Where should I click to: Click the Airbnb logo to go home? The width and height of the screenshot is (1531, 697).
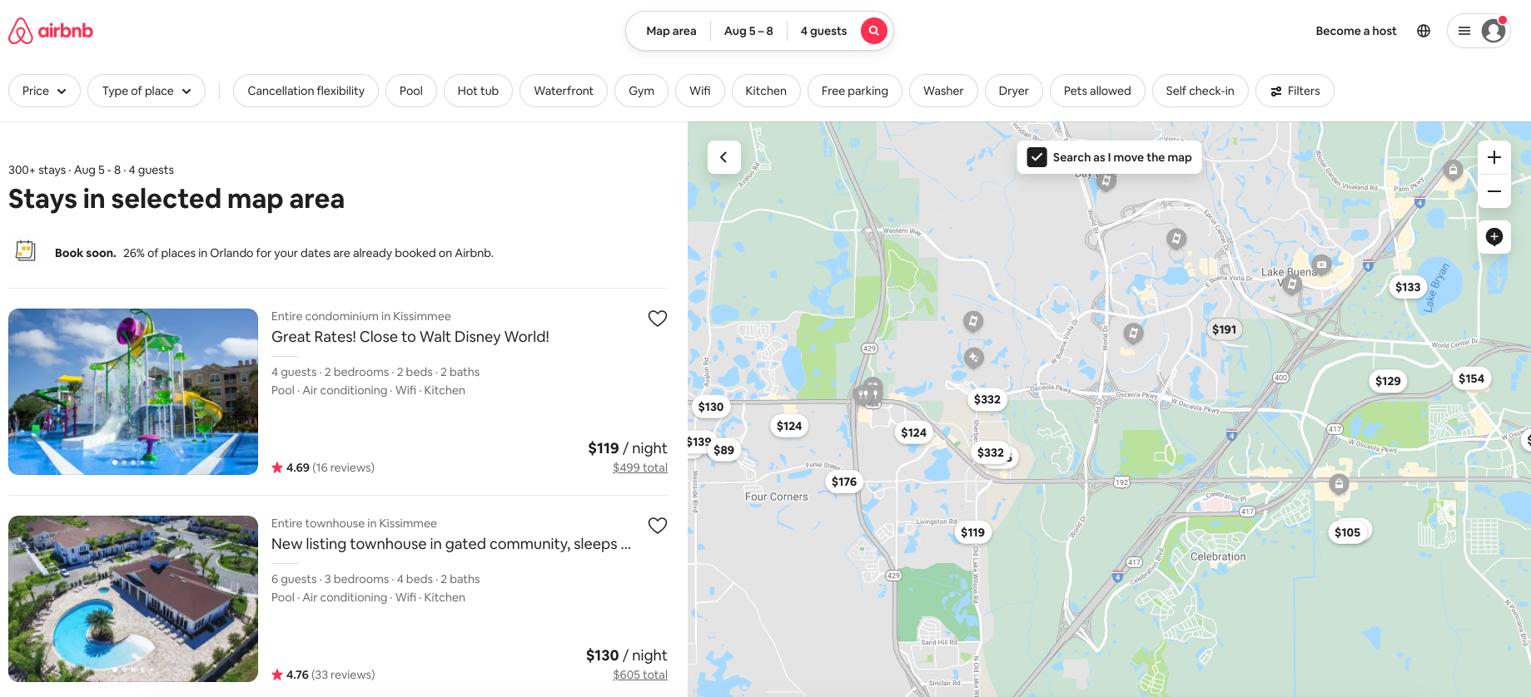[51, 31]
